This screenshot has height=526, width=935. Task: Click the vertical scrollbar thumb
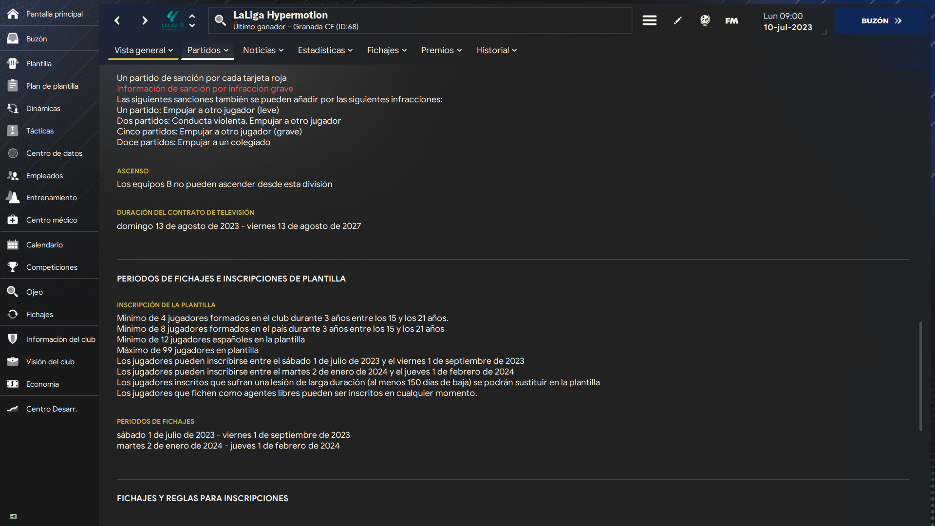pyautogui.click(x=920, y=376)
